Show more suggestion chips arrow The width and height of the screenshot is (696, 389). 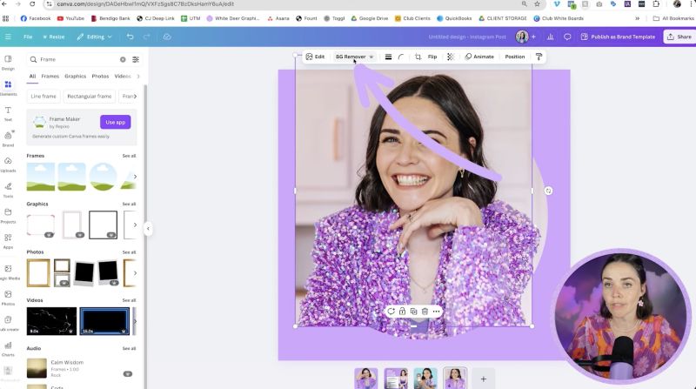coord(135,97)
